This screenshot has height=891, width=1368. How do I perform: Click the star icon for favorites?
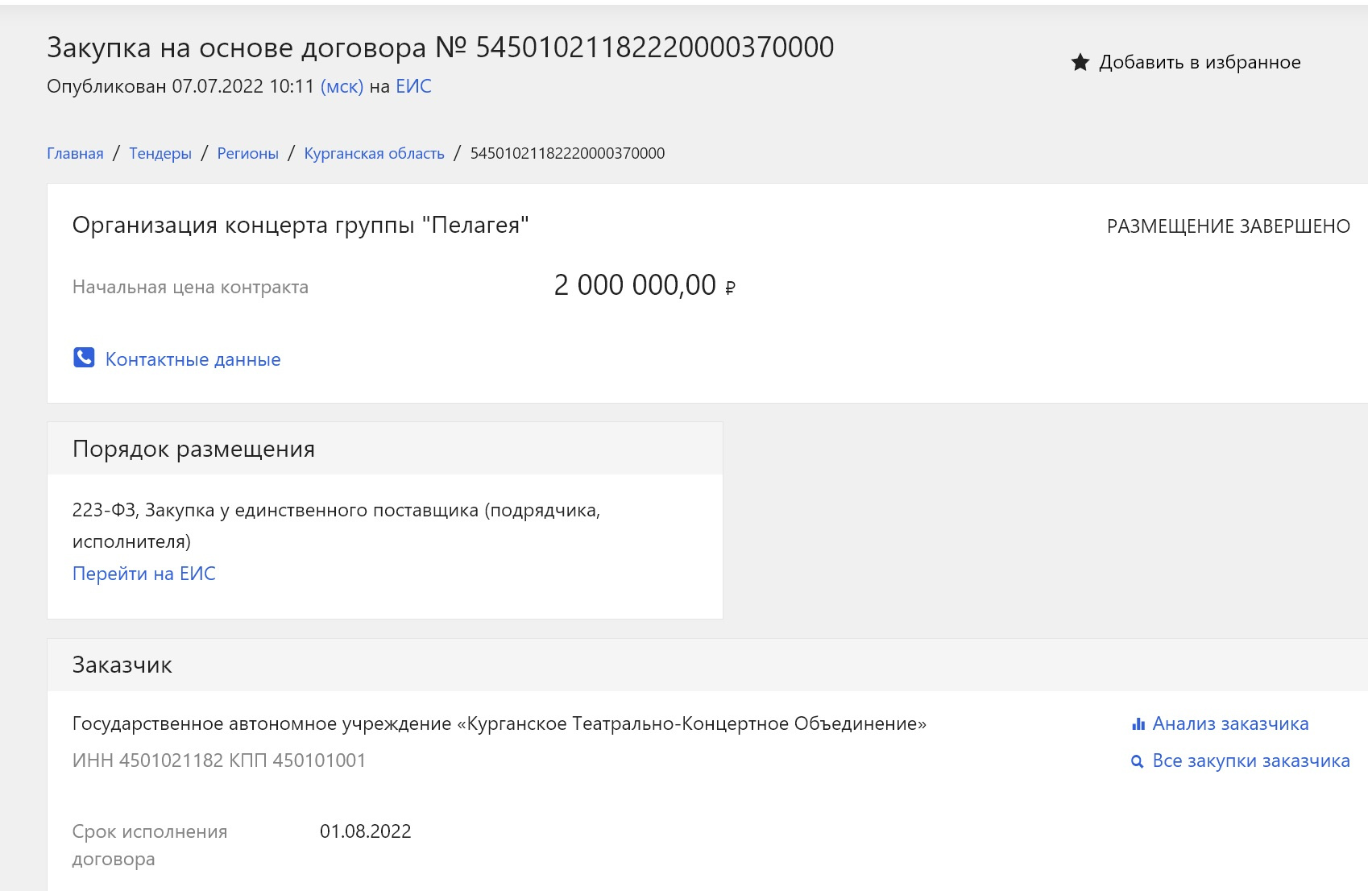pyautogui.click(x=1080, y=62)
